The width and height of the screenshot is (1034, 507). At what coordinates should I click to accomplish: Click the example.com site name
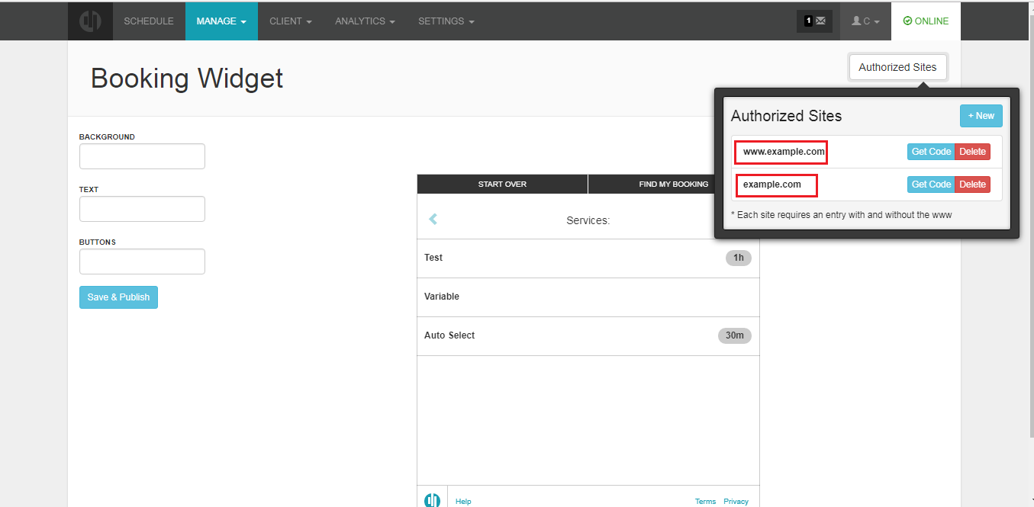tap(772, 185)
